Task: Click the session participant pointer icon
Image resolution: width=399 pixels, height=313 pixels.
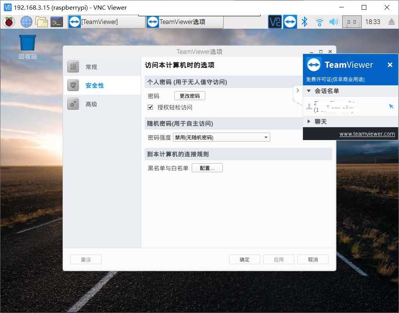Action: tap(391, 106)
